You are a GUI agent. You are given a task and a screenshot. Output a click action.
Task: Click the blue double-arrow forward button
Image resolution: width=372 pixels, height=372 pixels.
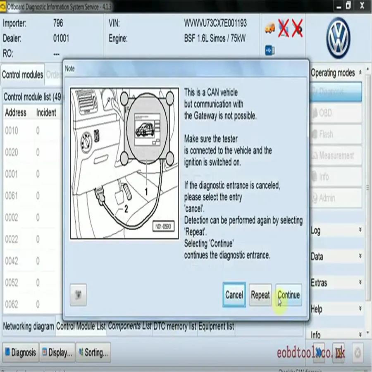pos(319,353)
